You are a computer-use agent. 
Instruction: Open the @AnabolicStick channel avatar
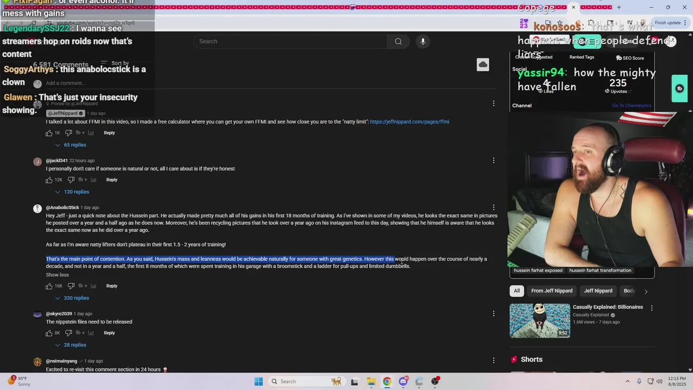[37, 209]
